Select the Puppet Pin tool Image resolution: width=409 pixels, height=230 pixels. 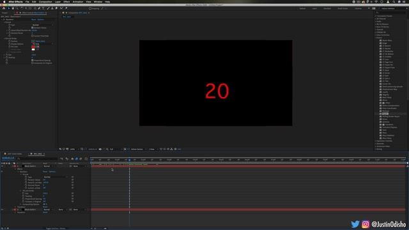coord(66,8)
